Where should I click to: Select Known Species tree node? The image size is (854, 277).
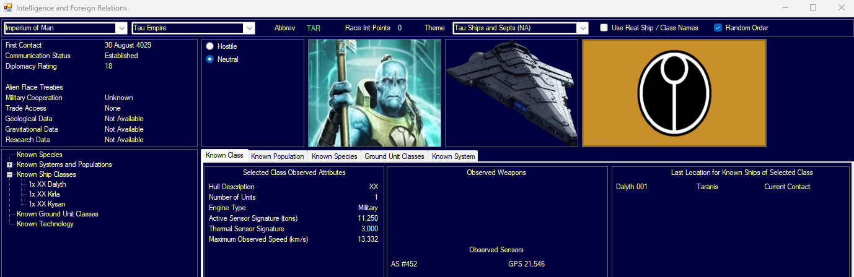coord(40,155)
